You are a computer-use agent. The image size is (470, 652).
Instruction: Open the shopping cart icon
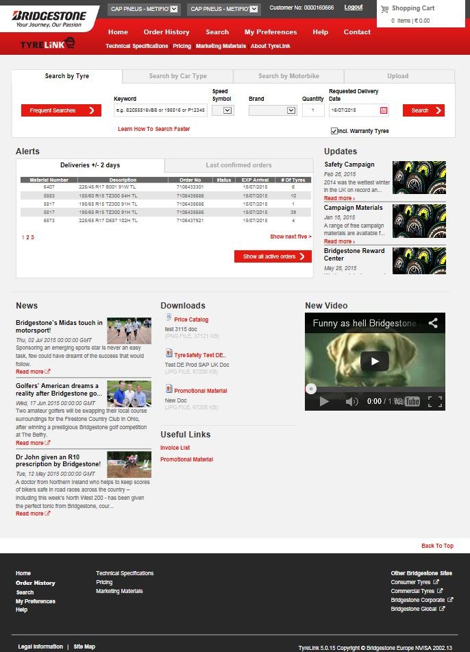(384, 10)
